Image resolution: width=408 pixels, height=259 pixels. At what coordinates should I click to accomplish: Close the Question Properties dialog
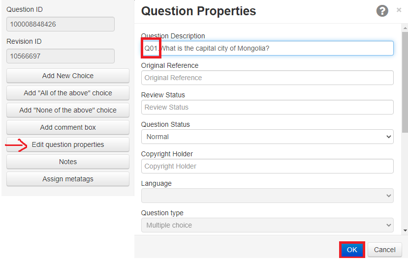pos(399,10)
